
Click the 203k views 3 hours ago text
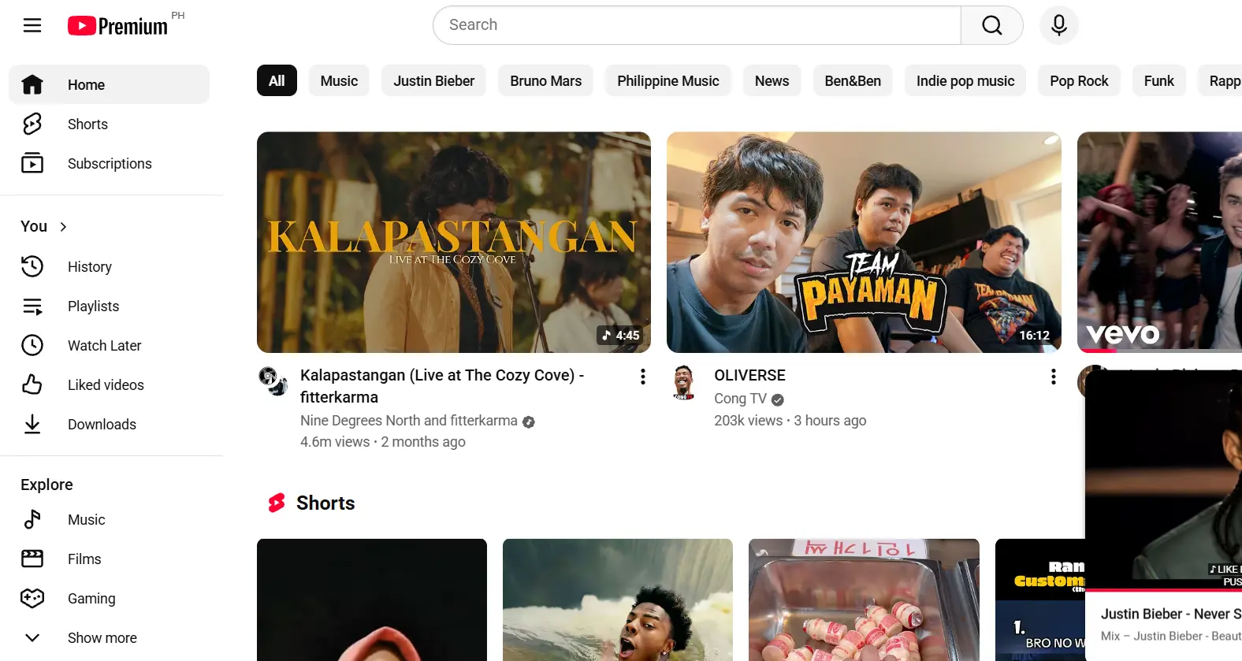click(790, 421)
